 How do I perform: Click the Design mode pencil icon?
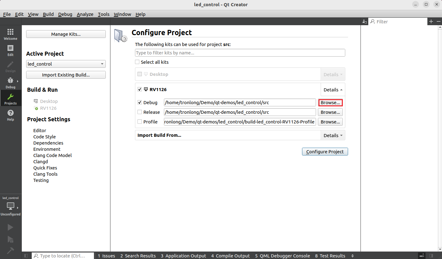[x=11, y=64]
